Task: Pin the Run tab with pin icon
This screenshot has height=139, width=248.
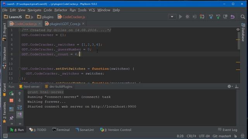Action: tap(11, 118)
